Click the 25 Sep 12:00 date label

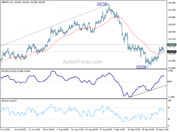pos(162,129)
